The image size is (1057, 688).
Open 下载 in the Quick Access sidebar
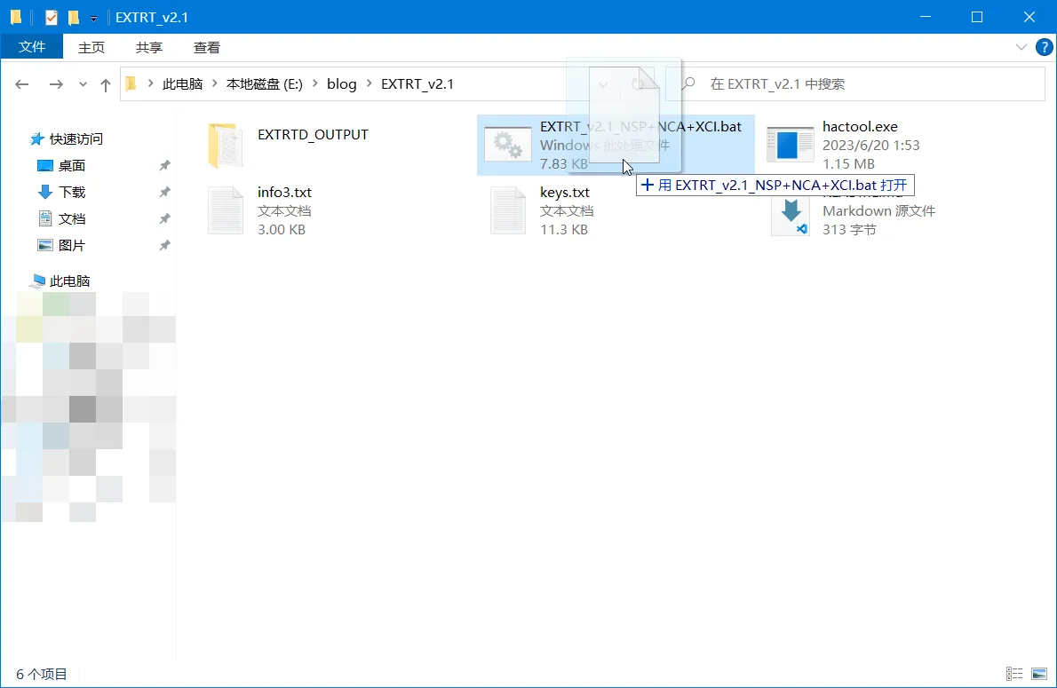(72, 192)
